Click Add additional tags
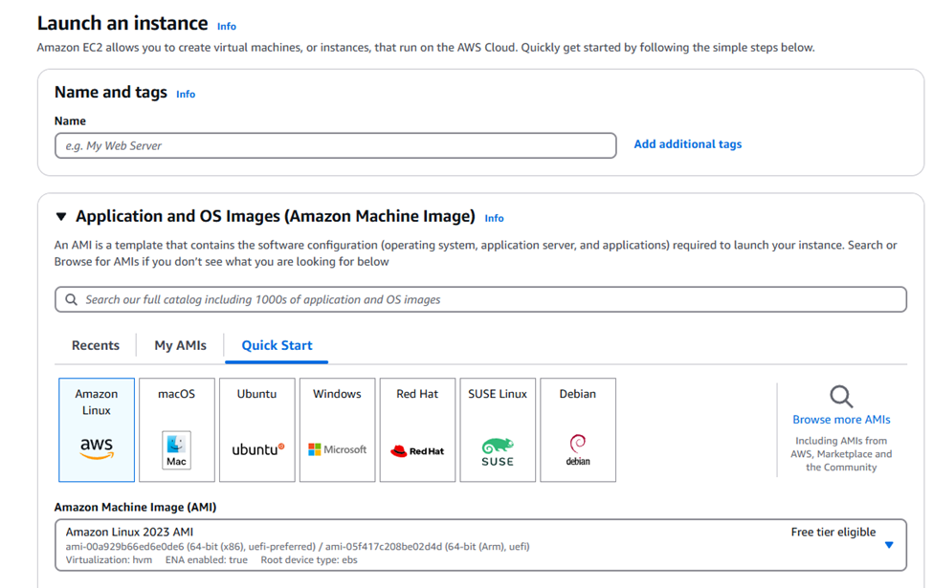This screenshot has width=933, height=588. point(688,143)
